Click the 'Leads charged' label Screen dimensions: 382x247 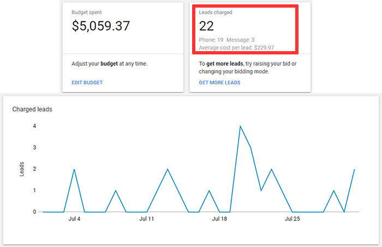[216, 13]
